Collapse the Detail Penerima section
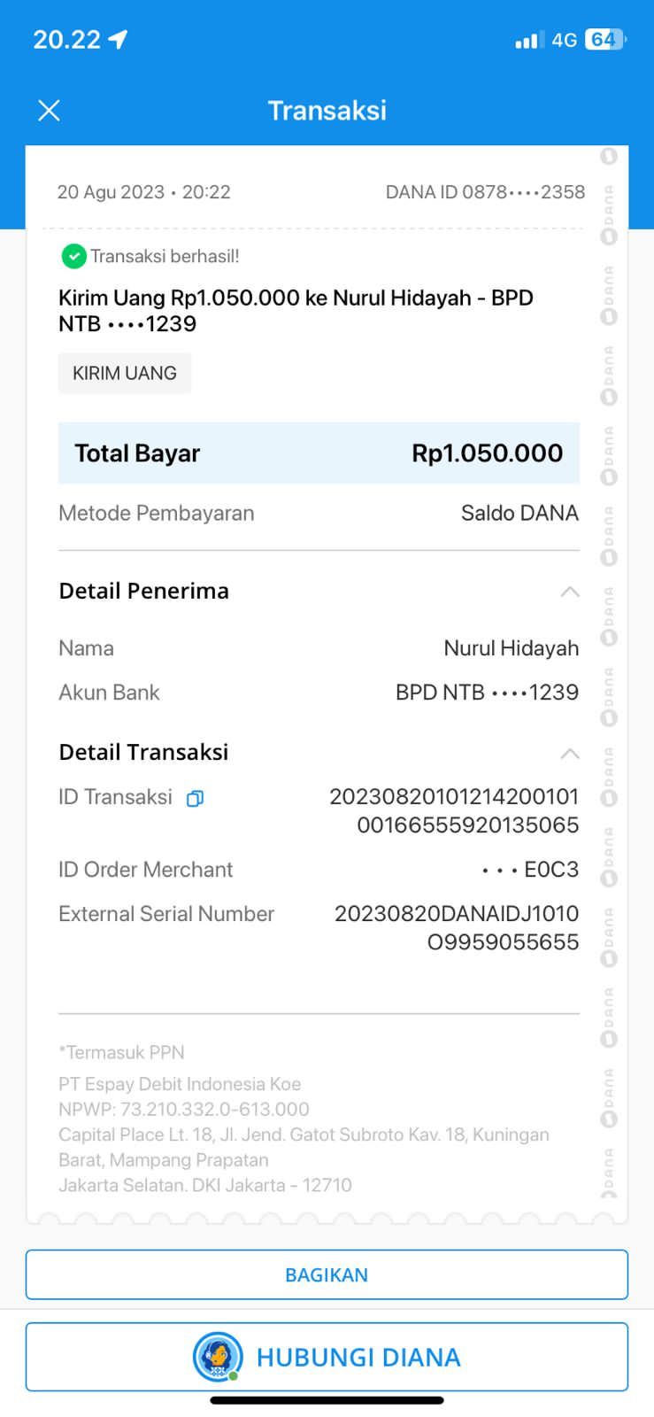654x1417 pixels. click(570, 592)
